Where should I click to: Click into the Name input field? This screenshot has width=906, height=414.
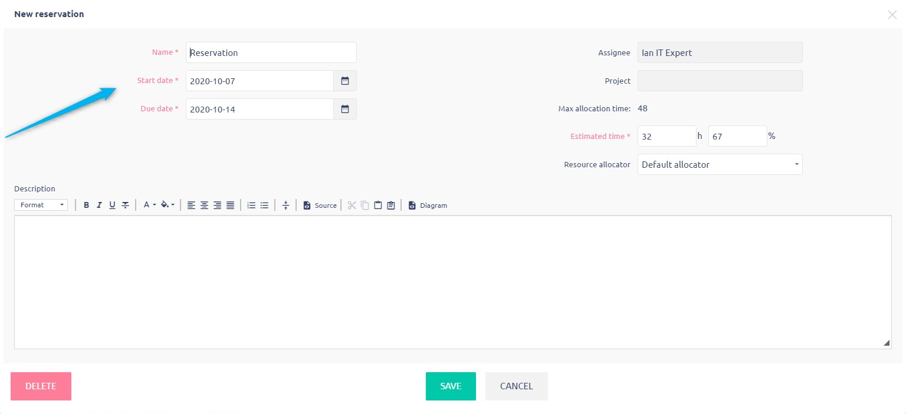pos(271,52)
